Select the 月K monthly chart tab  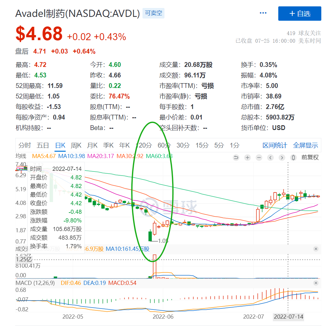(x=92, y=146)
